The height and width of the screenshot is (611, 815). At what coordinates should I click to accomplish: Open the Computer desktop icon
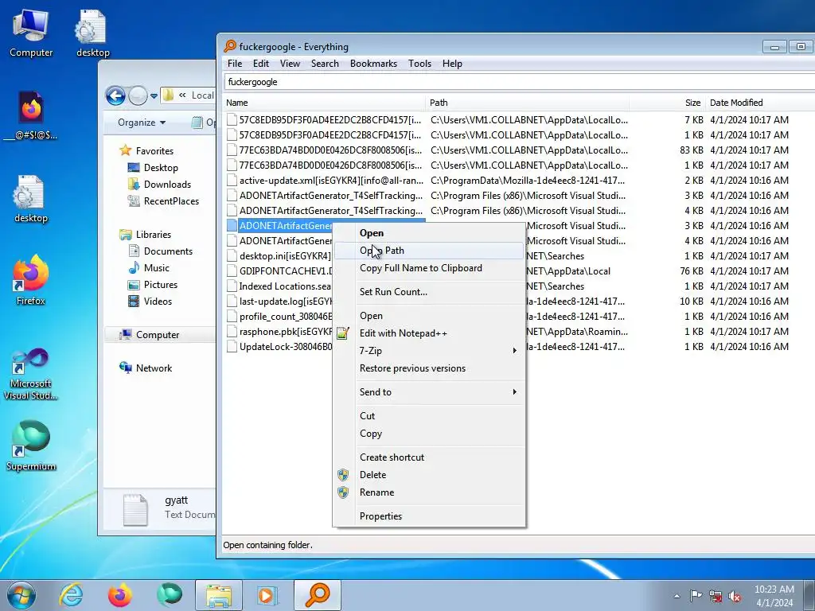tap(31, 34)
